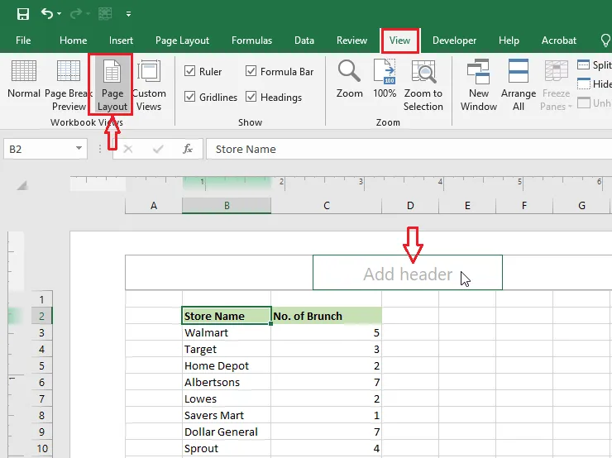Open the Developer tab

tap(454, 41)
